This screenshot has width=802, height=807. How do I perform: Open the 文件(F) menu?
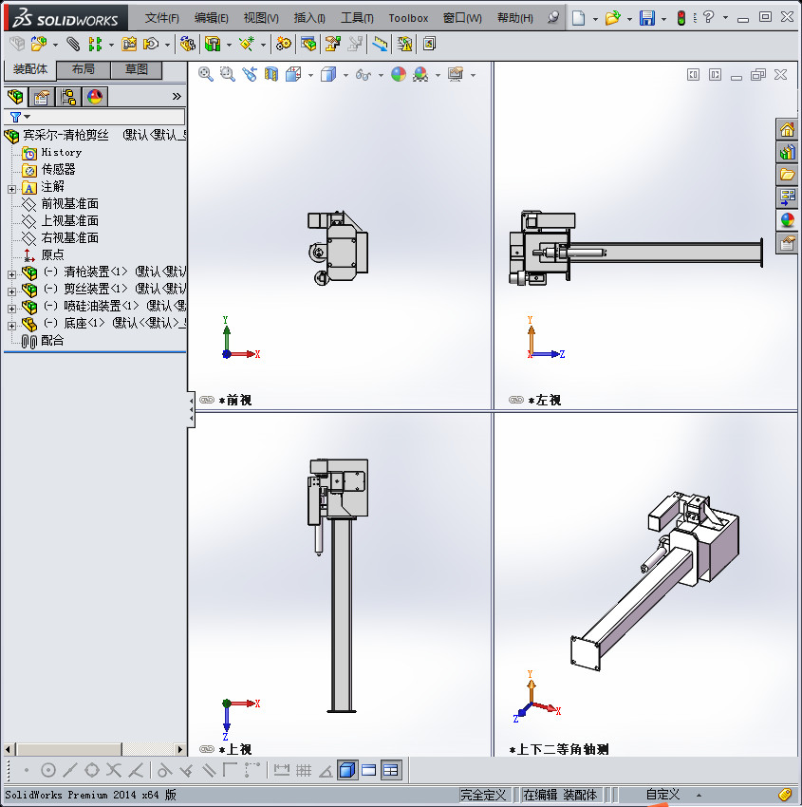pos(161,18)
